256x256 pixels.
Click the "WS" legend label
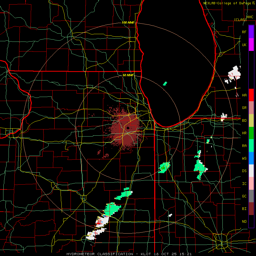tap(244, 158)
